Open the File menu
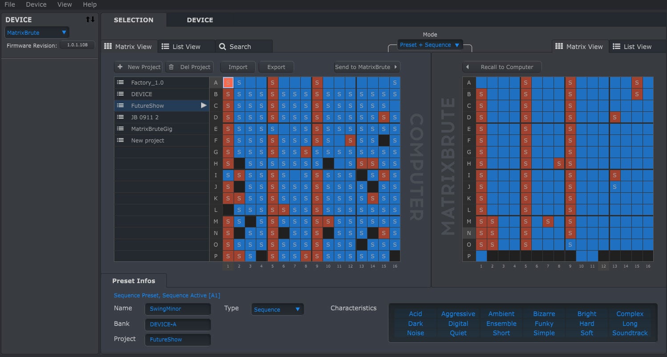Image resolution: width=667 pixels, height=357 pixels. [9, 4]
